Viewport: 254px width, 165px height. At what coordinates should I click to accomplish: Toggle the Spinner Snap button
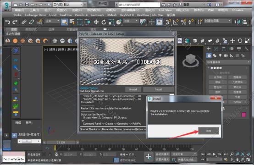191,22
